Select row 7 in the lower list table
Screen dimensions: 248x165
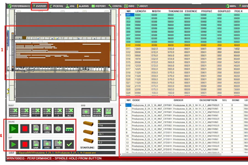187,125
